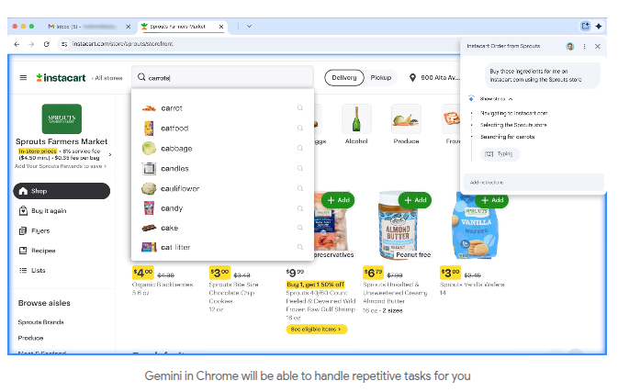The width and height of the screenshot is (618, 392).
Task: Switch the order mode to Pickup
Action: point(380,78)
